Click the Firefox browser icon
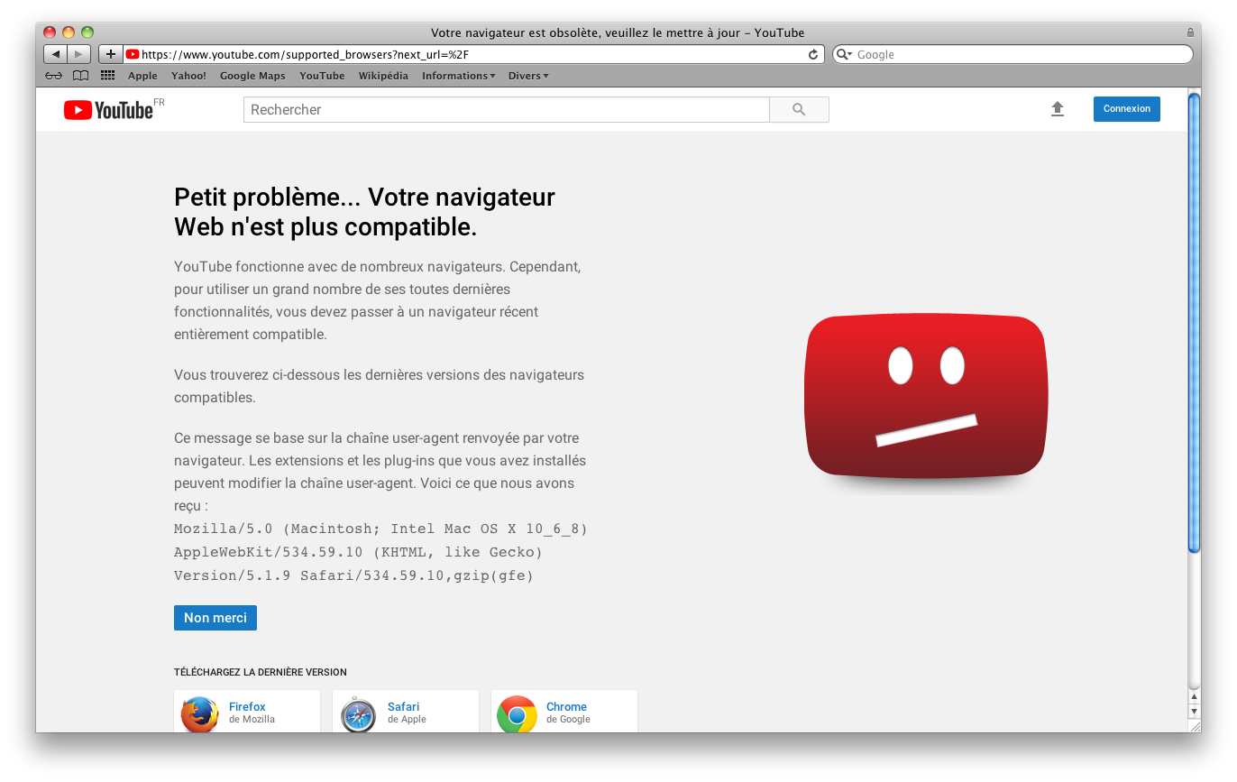Viewport: 1237px width, 782px height. coord(199,713)
